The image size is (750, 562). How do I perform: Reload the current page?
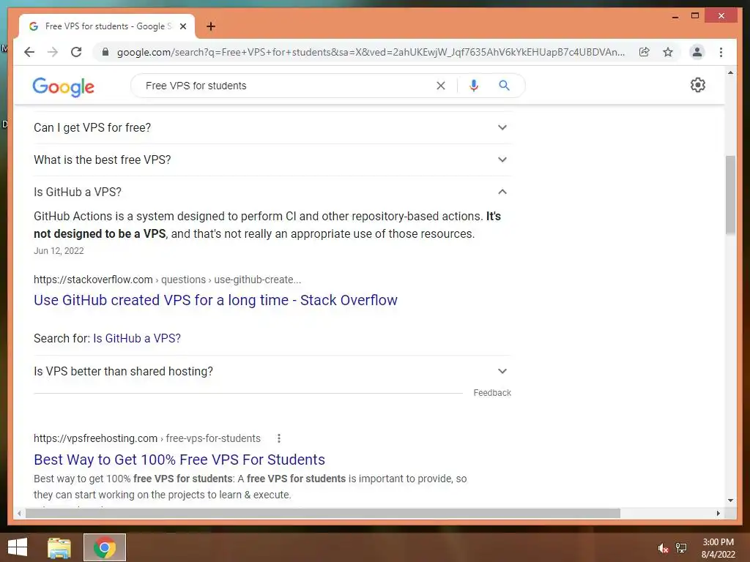point(76,52)
